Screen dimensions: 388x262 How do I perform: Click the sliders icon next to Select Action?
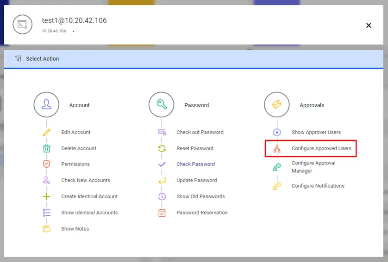coord(18,59)
